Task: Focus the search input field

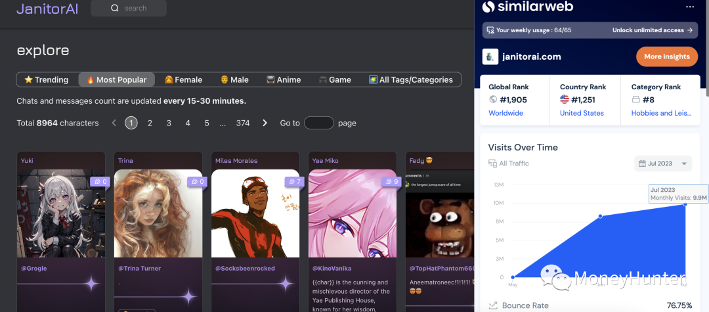Action: pyautogui.click(x=129, y=8)
